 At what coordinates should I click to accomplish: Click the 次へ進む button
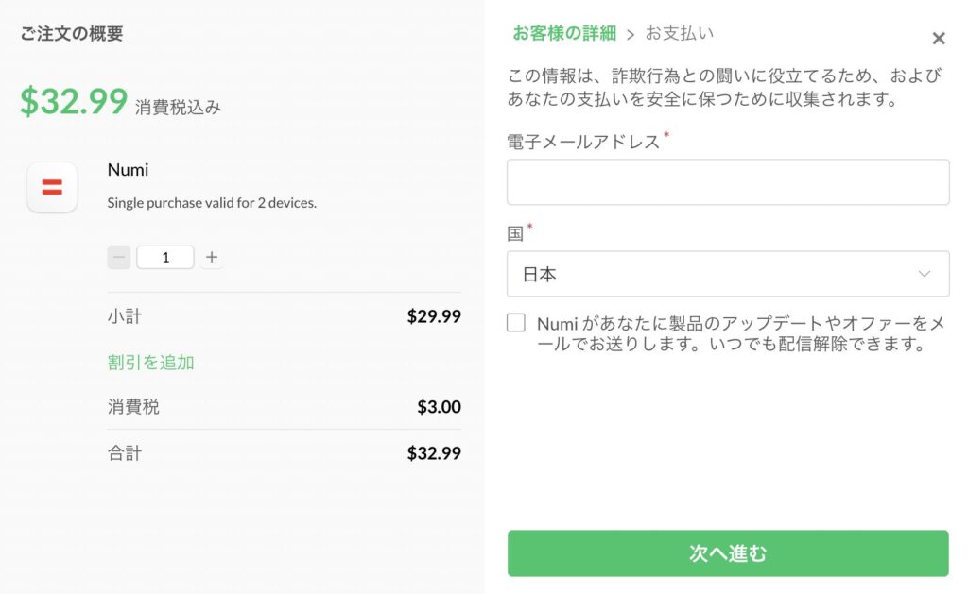728,553
